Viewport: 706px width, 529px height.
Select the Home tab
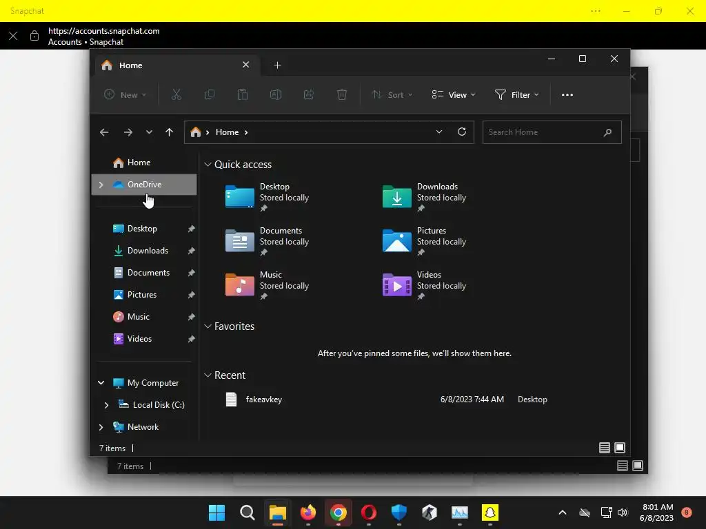[177, 65]
